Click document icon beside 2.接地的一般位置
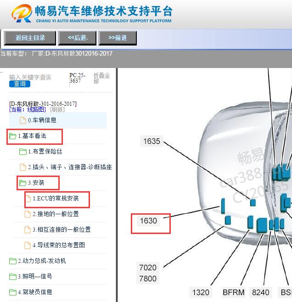Image resolution: width=292 pixels, height=302 pixels. [28, 214]
